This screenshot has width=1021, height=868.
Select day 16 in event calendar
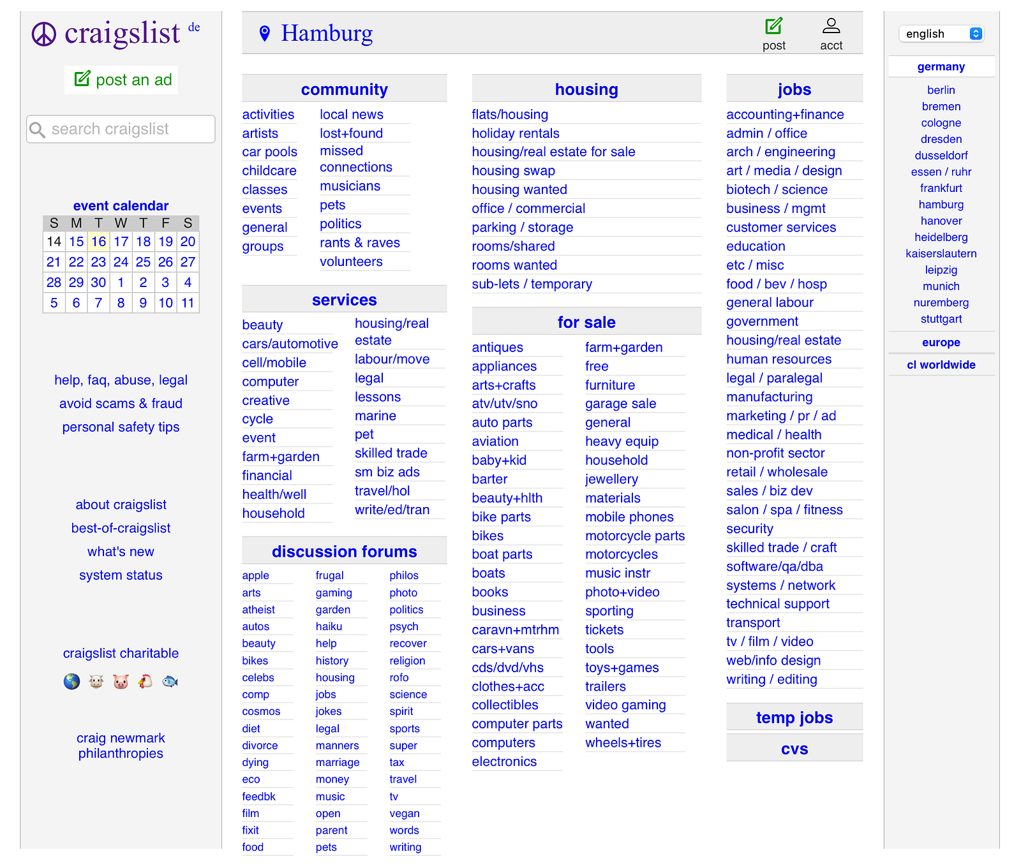tap(98, 242)
